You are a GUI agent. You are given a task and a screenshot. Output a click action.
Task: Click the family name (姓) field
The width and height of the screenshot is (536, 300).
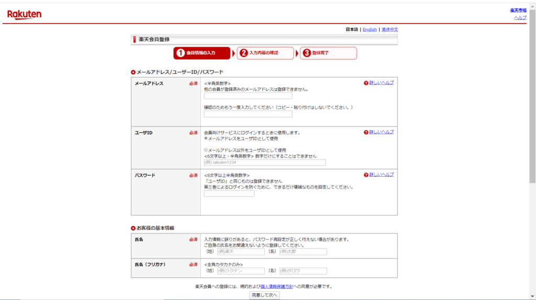(x=240, y=251)
